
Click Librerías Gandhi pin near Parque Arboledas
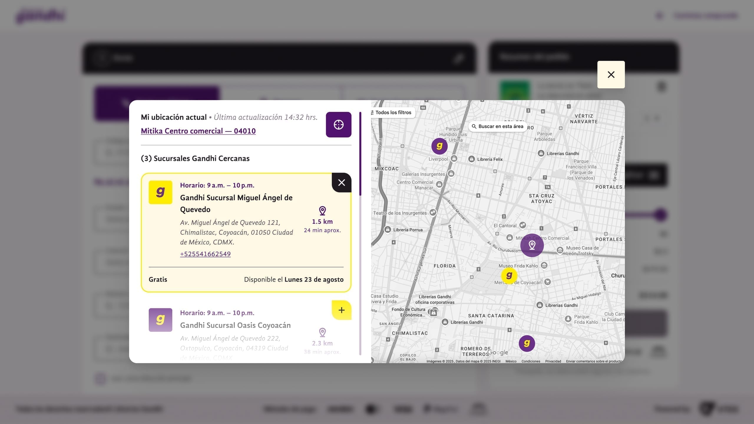tap(541, 153)
